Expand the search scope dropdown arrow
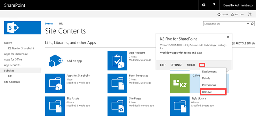Viewport: 256px width, 126px height. 248,24
